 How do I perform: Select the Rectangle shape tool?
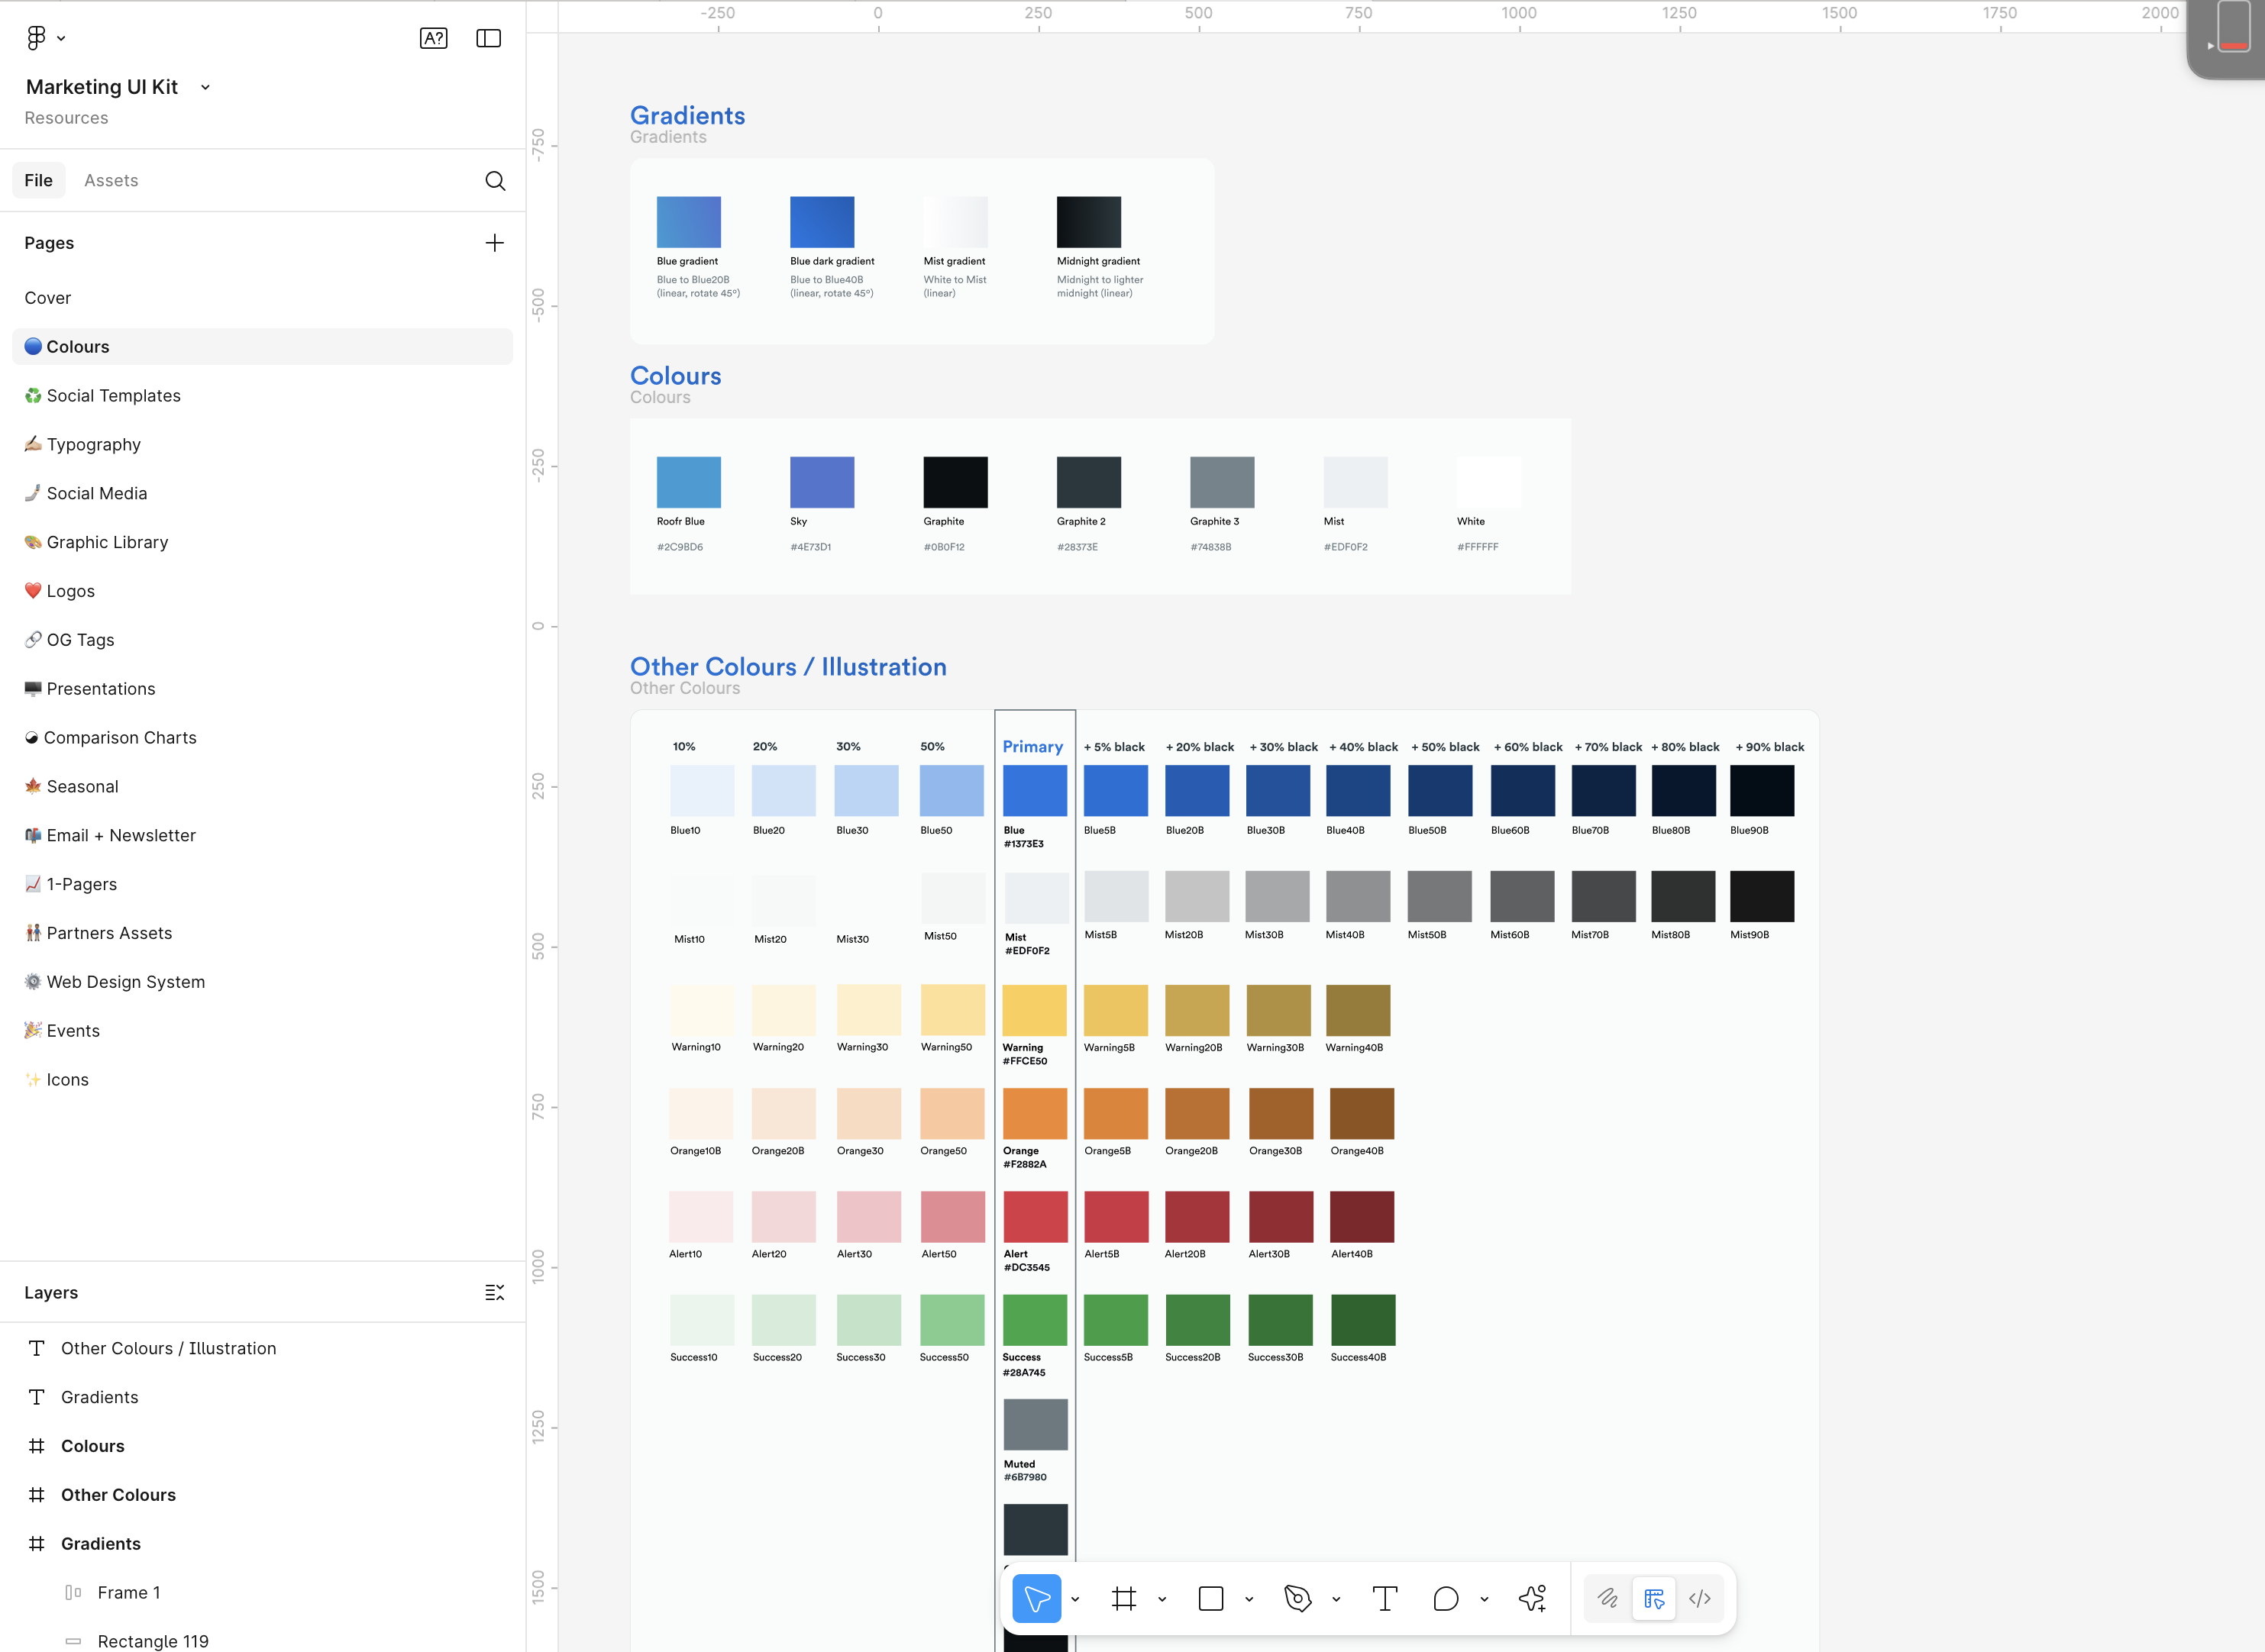[1210, 1598]
